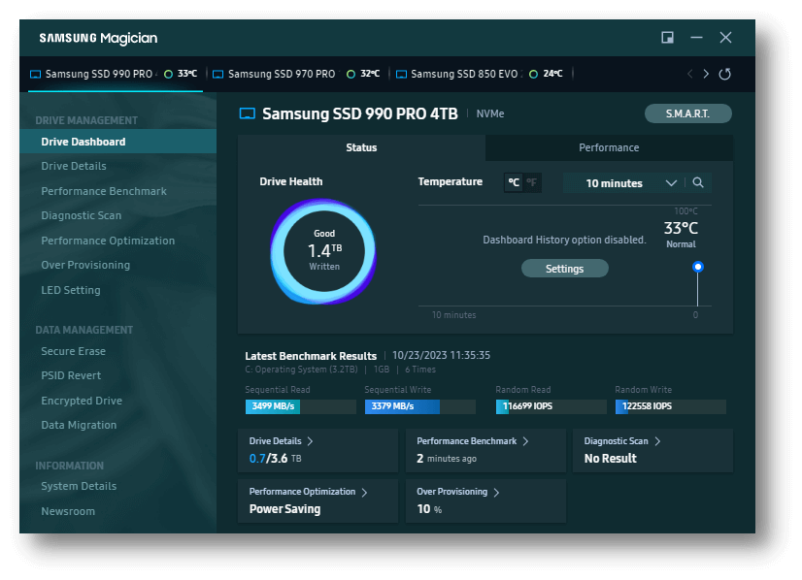The height and width of the screenshot is (580, 802).
Task: Click the S.M.A.R.T. button
Action: 687,113
